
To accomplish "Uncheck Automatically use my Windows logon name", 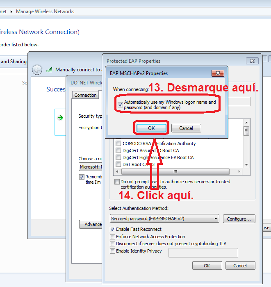I will tap(120, 105).
